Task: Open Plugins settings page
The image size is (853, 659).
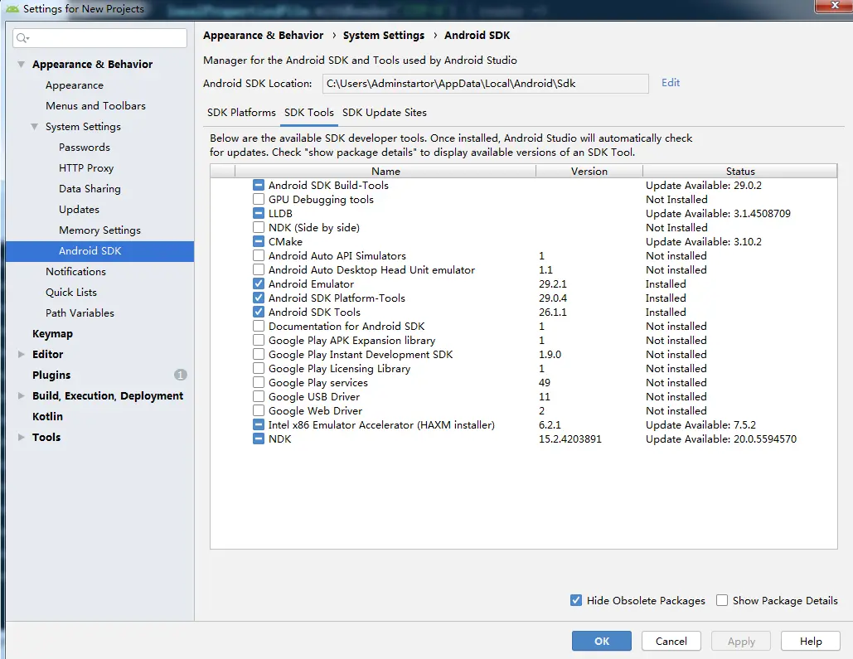Action: (51, 375)
